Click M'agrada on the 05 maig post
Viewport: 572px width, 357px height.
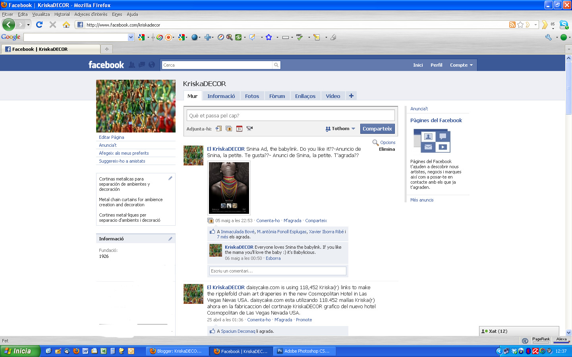(292, 221)
